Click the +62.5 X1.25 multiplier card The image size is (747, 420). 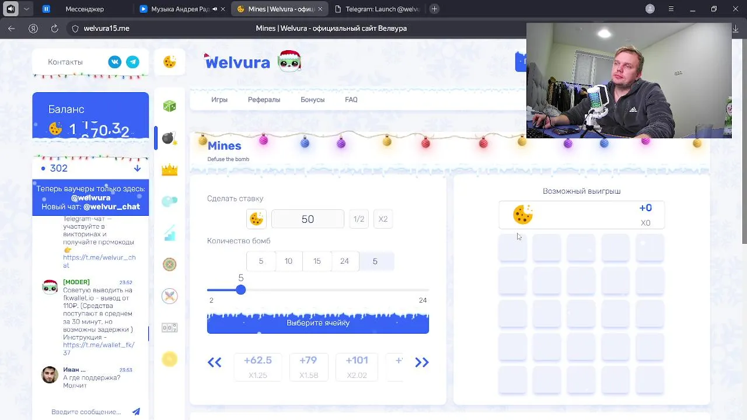click(x=258, y=367)
